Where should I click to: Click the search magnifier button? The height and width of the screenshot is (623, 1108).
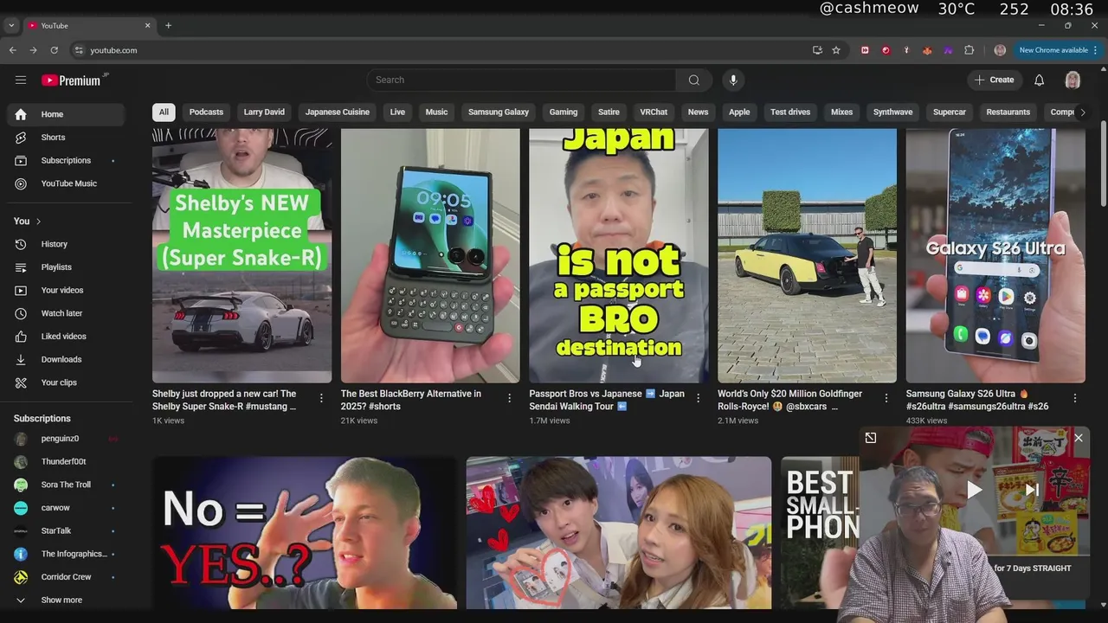[694, 80]
